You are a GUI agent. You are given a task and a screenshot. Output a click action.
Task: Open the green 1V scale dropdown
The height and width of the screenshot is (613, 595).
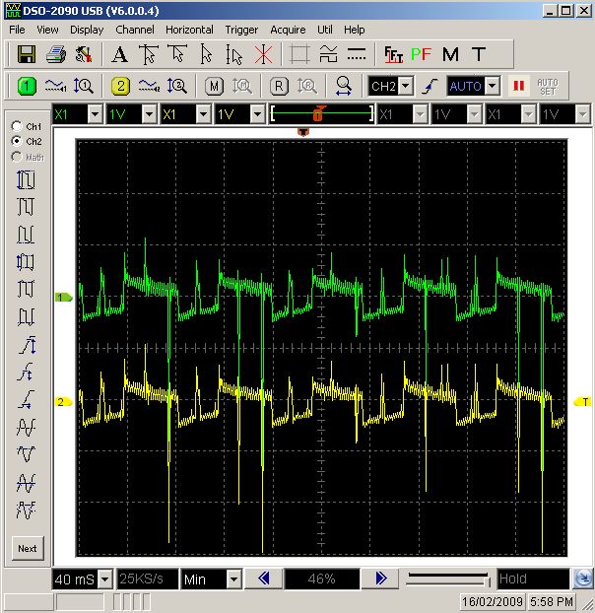(x=149, y=114)
